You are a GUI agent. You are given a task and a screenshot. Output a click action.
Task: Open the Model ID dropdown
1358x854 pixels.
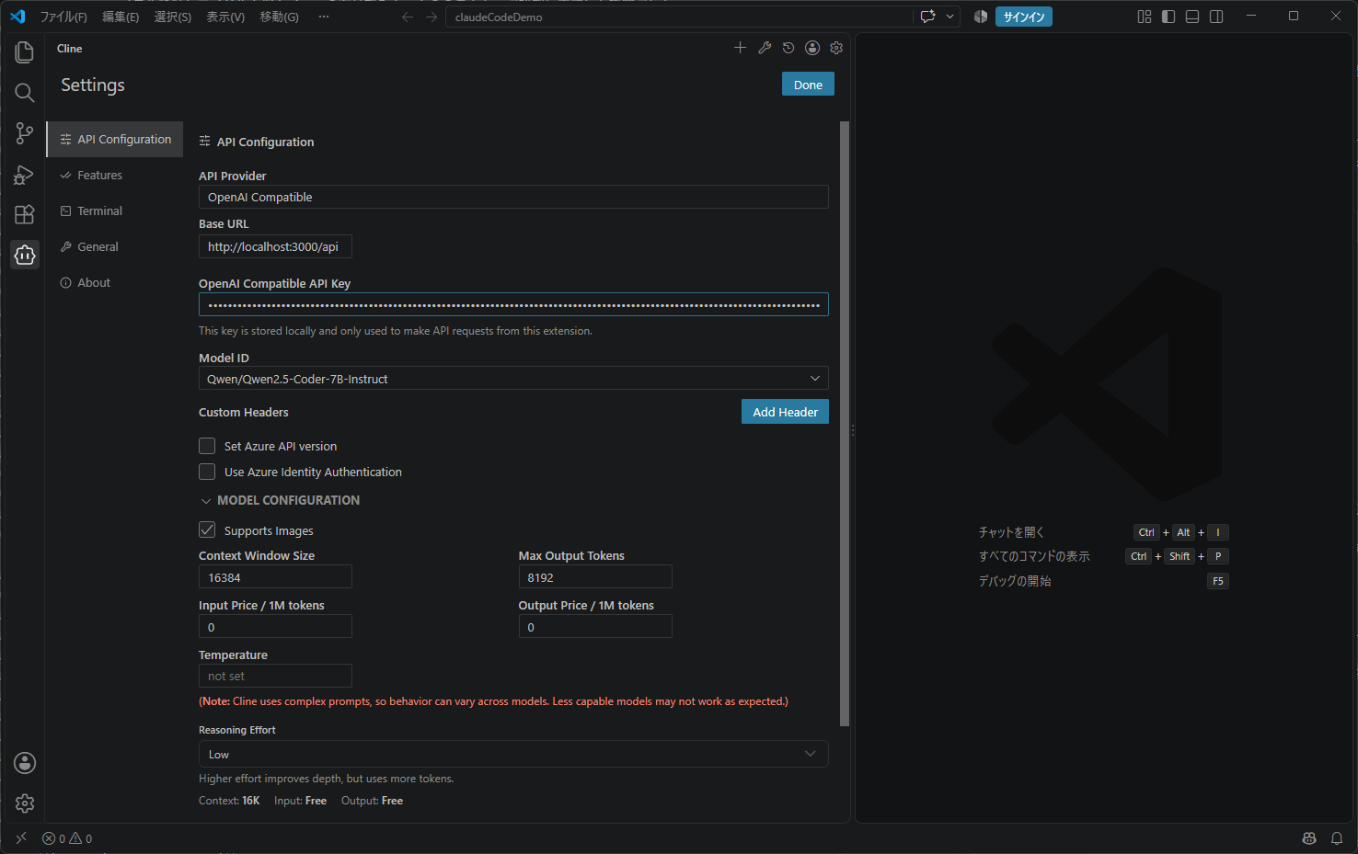click(x=513, y=379)
